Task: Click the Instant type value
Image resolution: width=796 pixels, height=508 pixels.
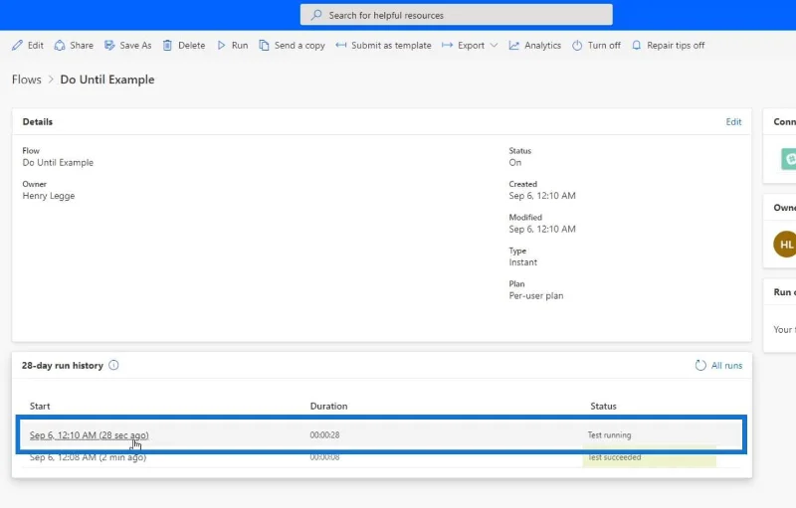Action: coord(523,262)
